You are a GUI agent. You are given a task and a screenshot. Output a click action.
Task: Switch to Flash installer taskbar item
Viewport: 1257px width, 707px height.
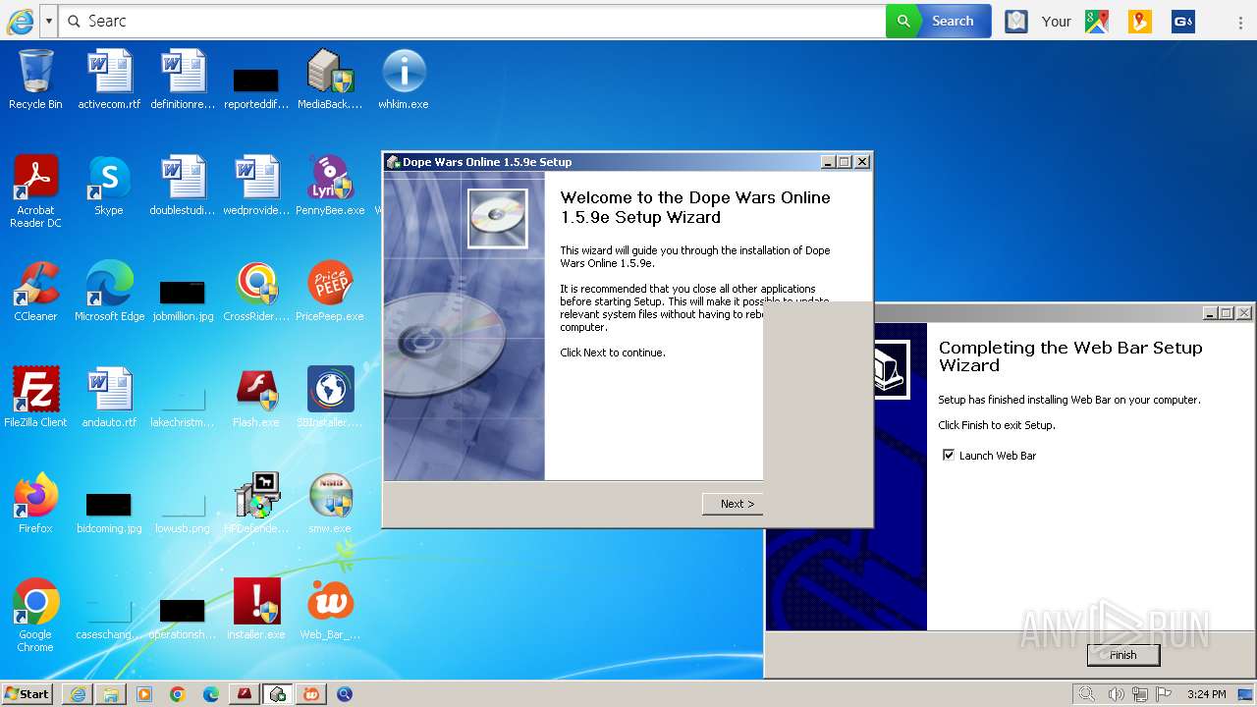click(x=245, y=694)
